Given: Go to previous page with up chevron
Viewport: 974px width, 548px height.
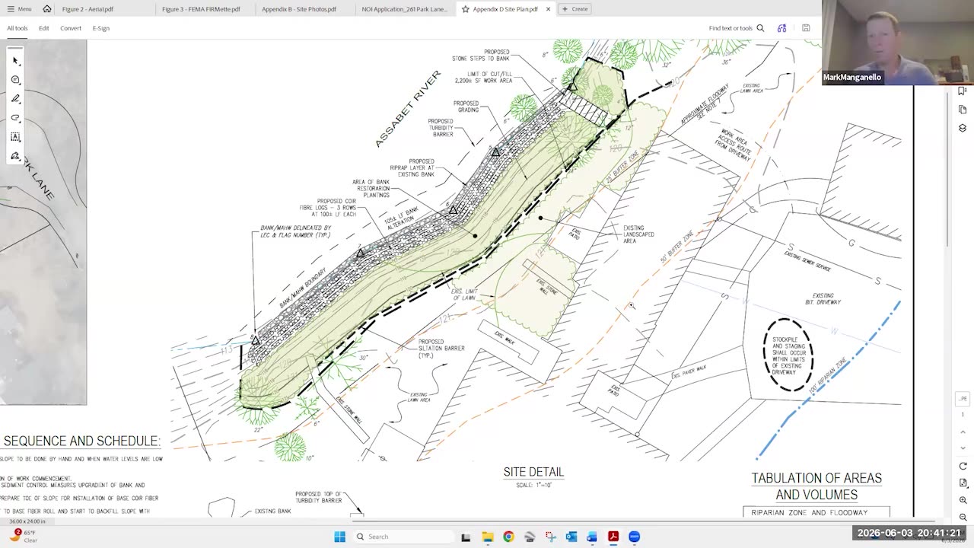Looking at the screenshot, I should point(963,432).
